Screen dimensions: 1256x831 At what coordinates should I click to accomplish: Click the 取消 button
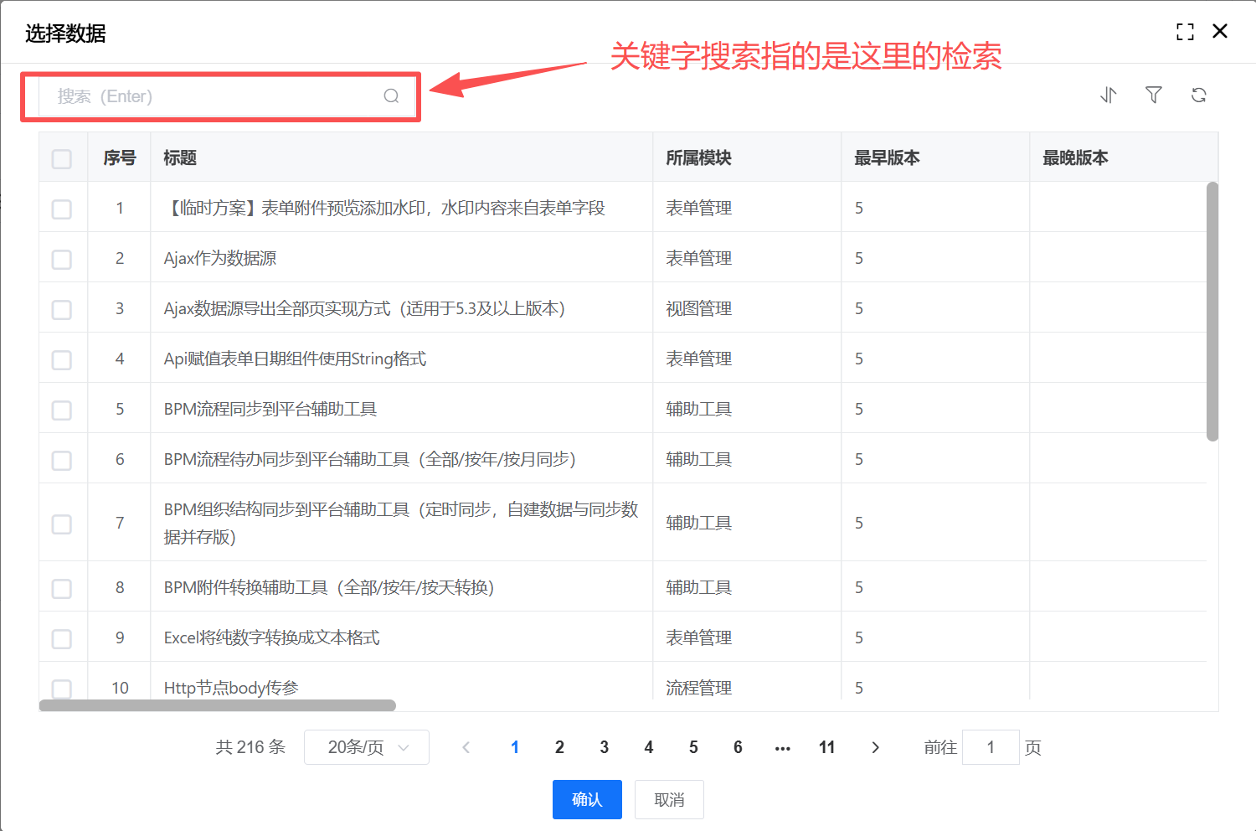669,799
